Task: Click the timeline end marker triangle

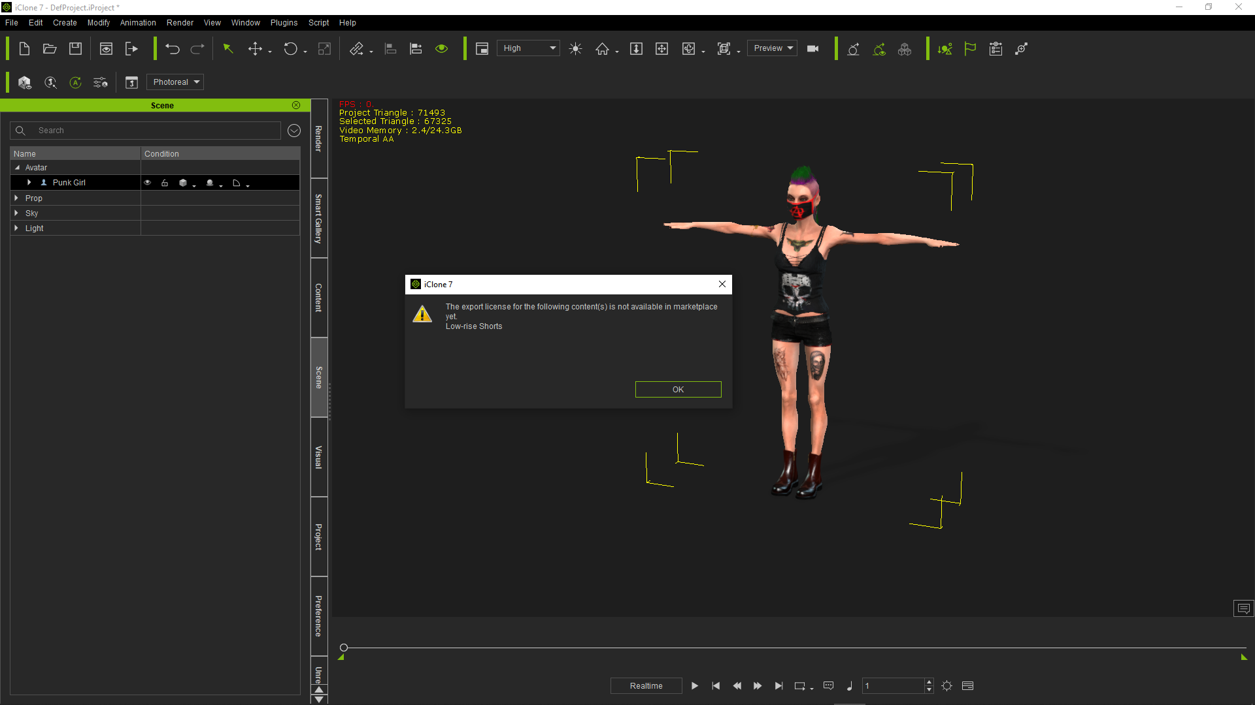Action: pos(1244,657)
